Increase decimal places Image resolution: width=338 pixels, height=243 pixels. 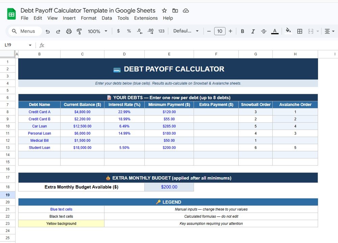pyautogui.click(x=150, y=31)
